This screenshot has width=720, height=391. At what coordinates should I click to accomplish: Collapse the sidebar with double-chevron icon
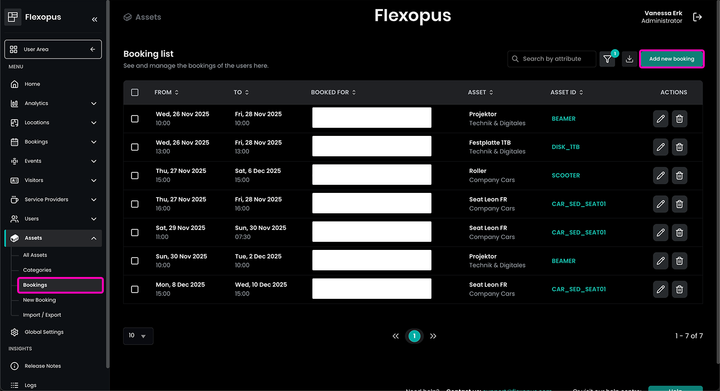[94, 19]
